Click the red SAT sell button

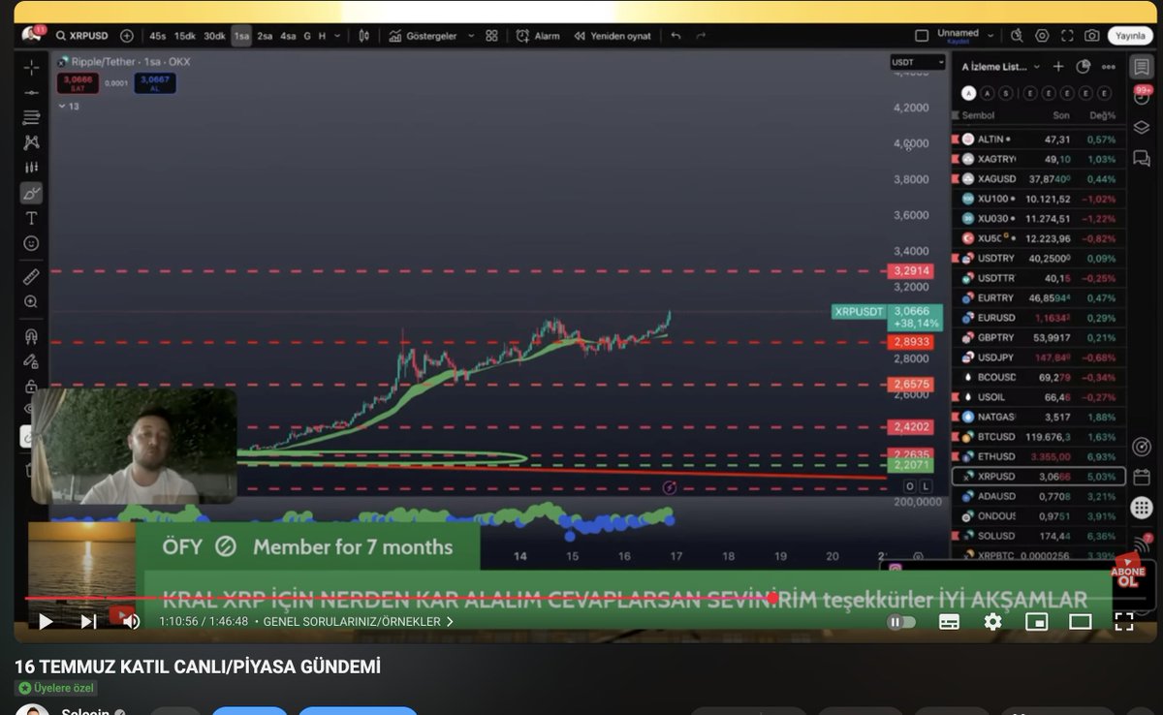(x=77, y=83)
